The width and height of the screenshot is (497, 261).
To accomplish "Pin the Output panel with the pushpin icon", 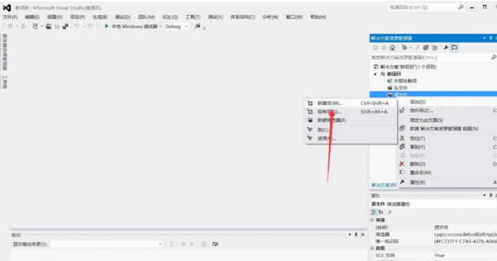I will 356,235.
